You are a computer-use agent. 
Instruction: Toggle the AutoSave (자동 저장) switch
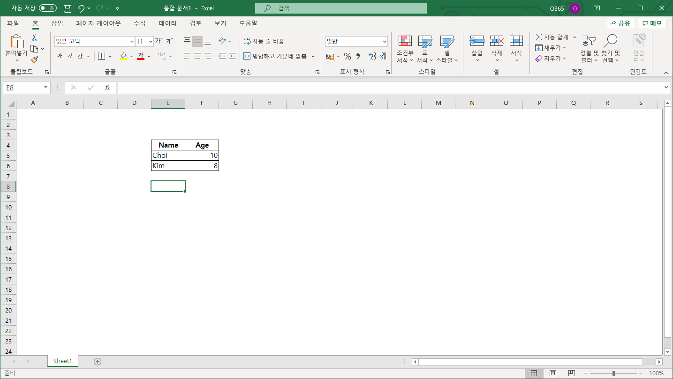[x=47, y=8]
